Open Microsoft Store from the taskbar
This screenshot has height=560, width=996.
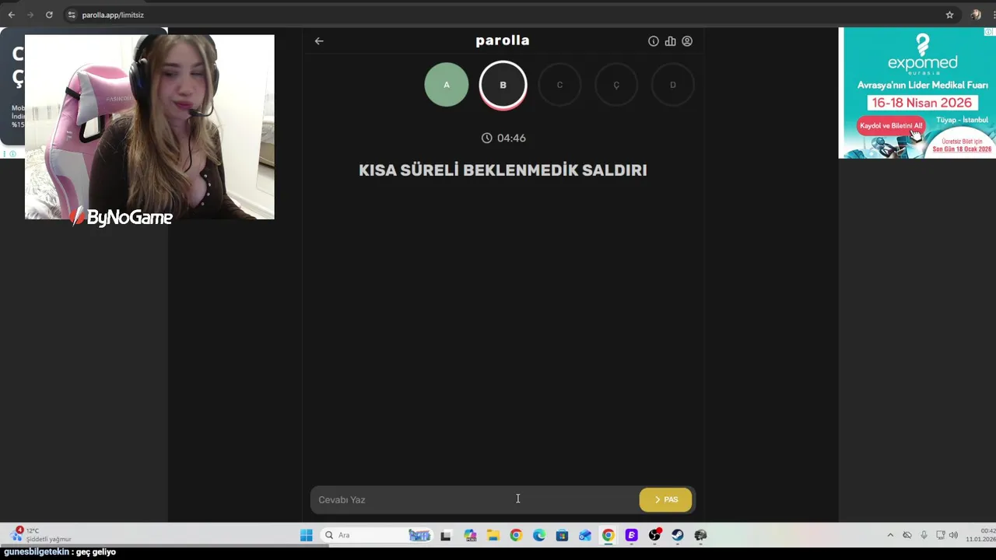pos(562,535)
